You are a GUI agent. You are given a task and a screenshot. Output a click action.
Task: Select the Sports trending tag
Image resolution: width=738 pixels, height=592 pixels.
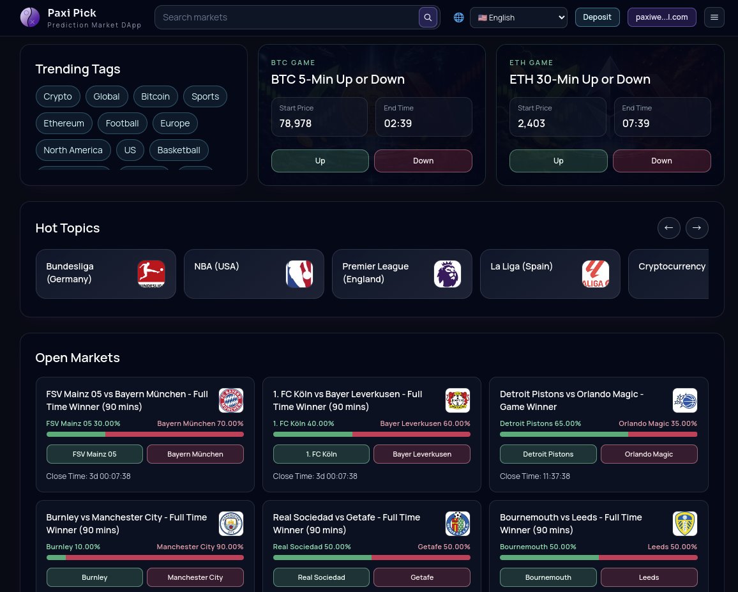coord(205,96)
